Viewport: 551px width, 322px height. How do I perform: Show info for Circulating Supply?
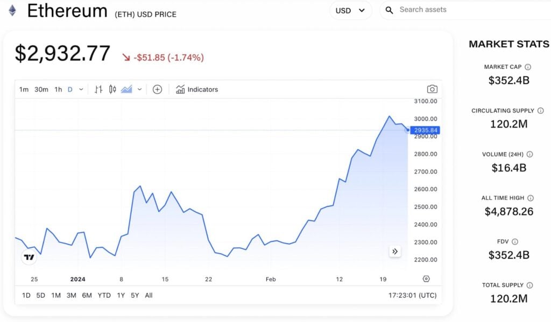coord(540,111)
